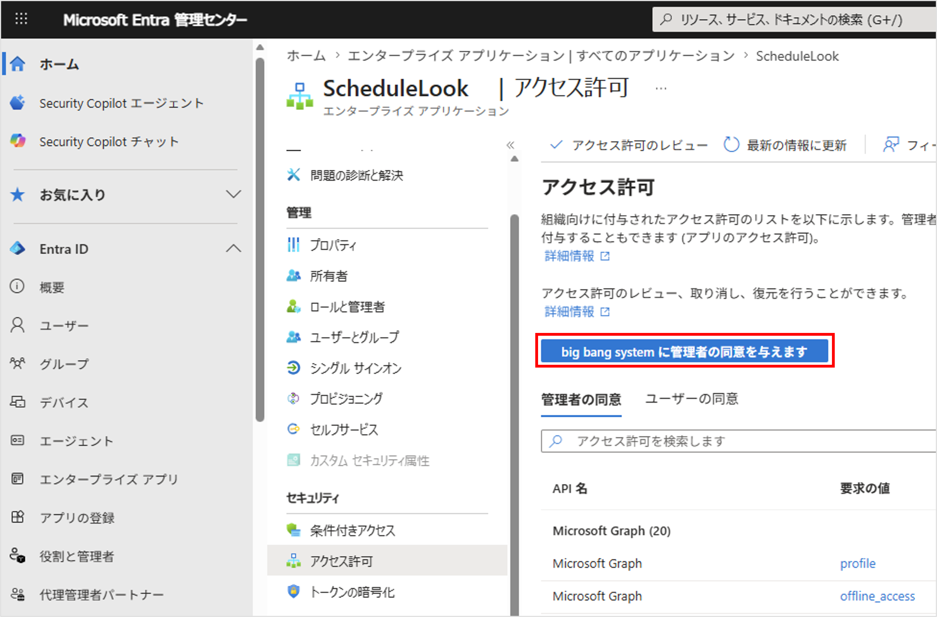Screen dimensions: 937x617
Task: Click the デバイス icon in sidebar
Action: pos(17,402)
